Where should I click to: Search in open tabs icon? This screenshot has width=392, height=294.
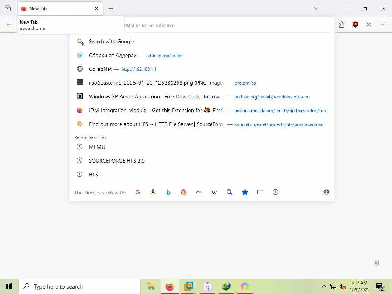point(260,192)
